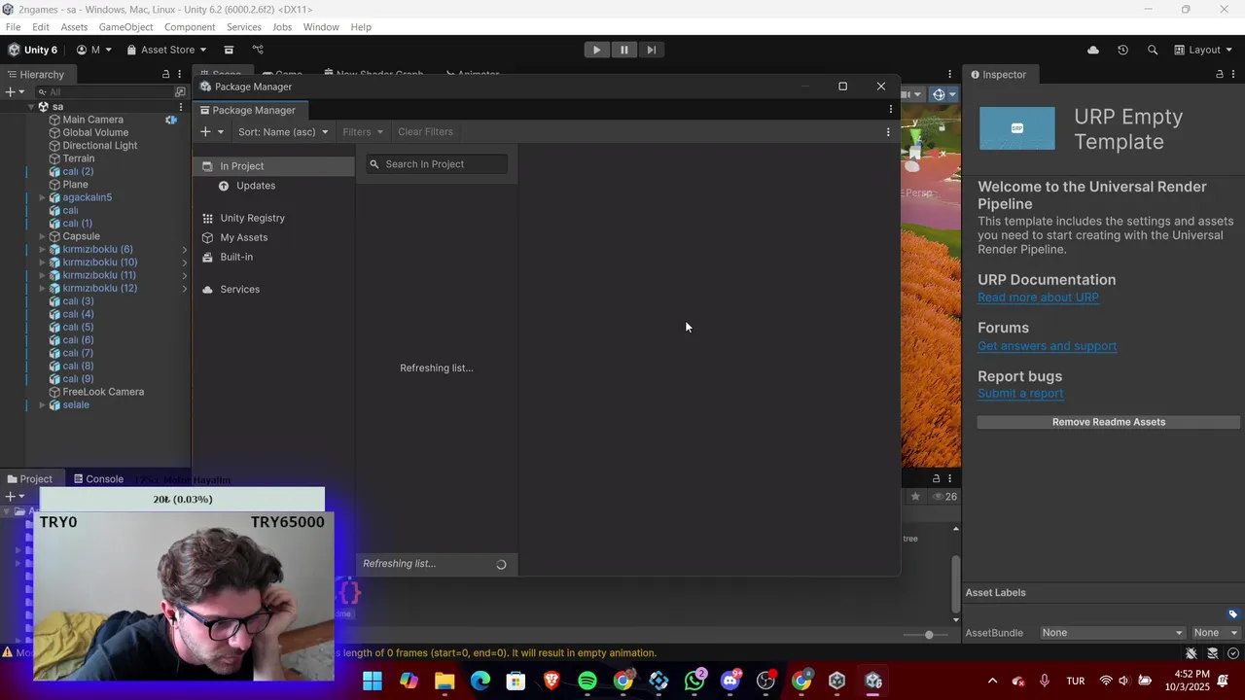Open the Unity cloud services icon
Screen dimensions: 1245x700
[x=1093, y=50]
